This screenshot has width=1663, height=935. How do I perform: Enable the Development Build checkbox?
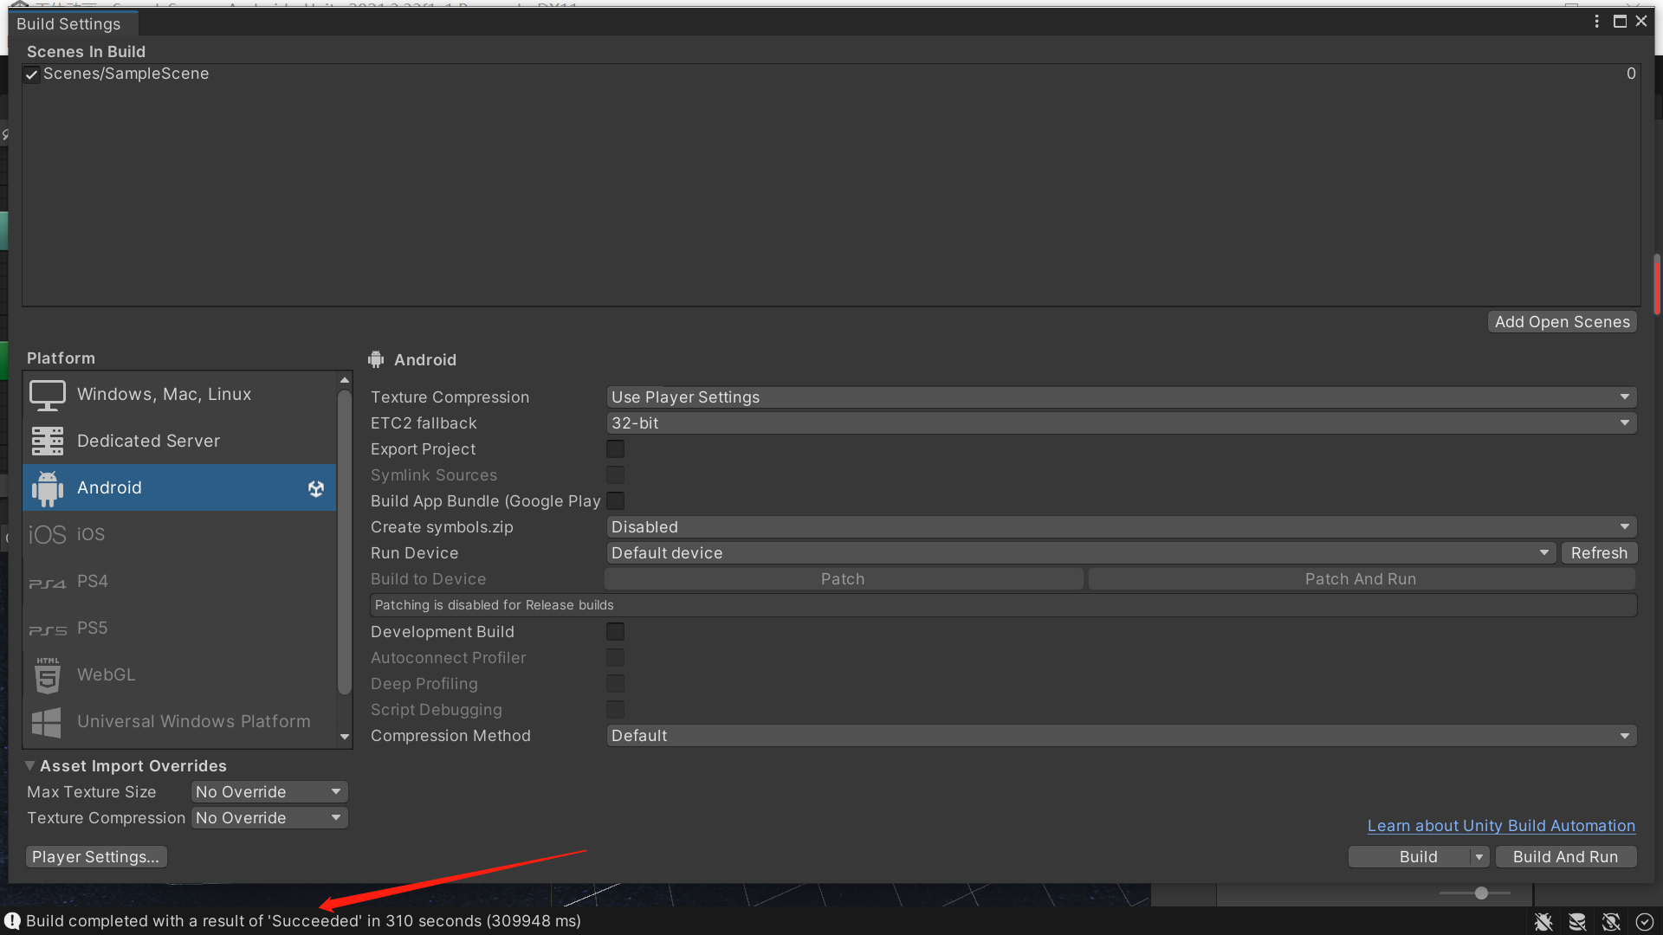coord(617,631)
